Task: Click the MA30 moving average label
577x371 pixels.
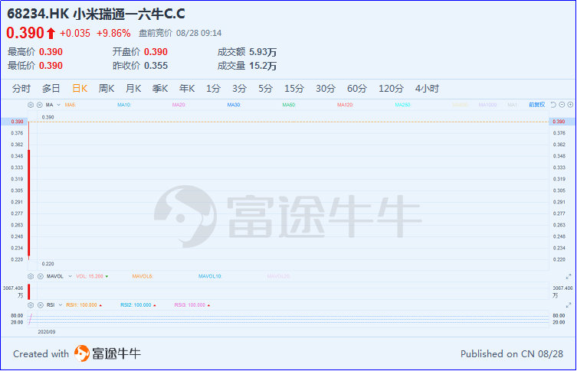Action: [x=233, y=105]
